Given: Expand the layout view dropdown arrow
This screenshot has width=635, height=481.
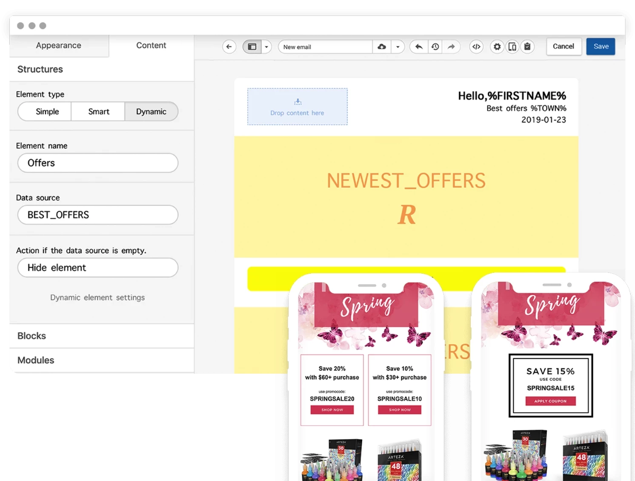Looking at the screenshot, I should (266, 47).
